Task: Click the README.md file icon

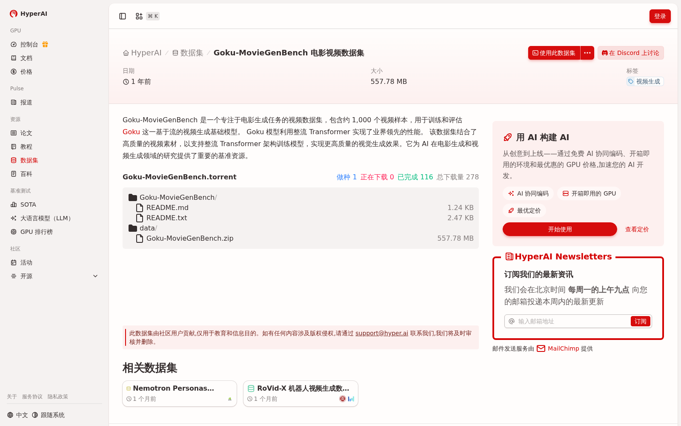Action: (x=140, y=208)
